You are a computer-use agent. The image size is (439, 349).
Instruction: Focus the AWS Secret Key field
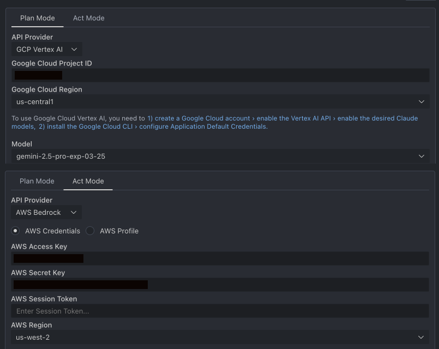(x=220, y=285)
